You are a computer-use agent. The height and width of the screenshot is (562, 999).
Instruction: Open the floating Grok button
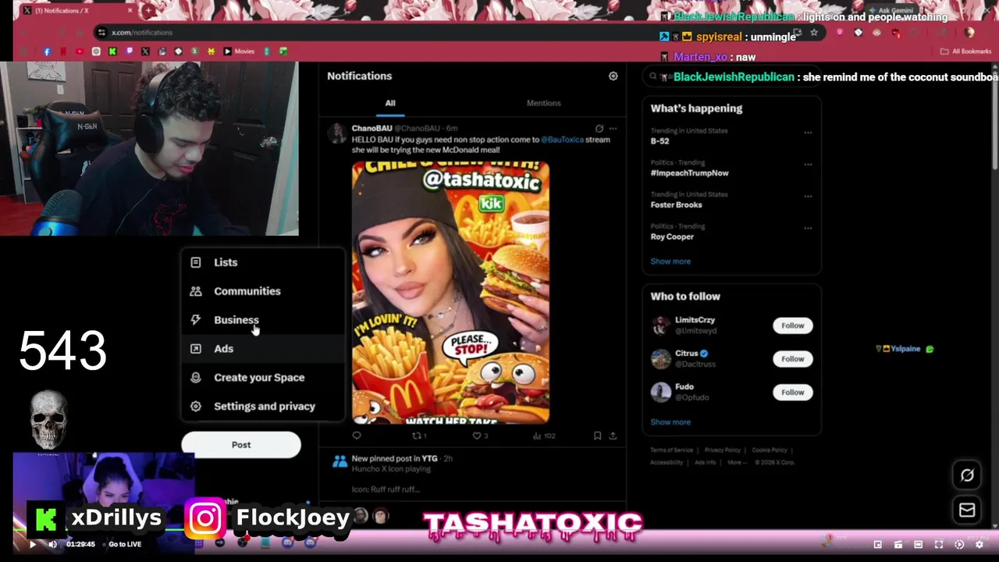click(x=967, y=475)
